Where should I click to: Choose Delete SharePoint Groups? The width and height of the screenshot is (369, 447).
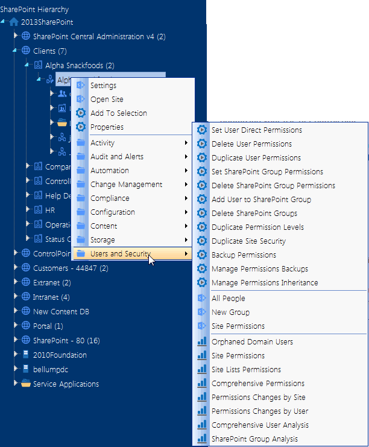pos(280,213)
